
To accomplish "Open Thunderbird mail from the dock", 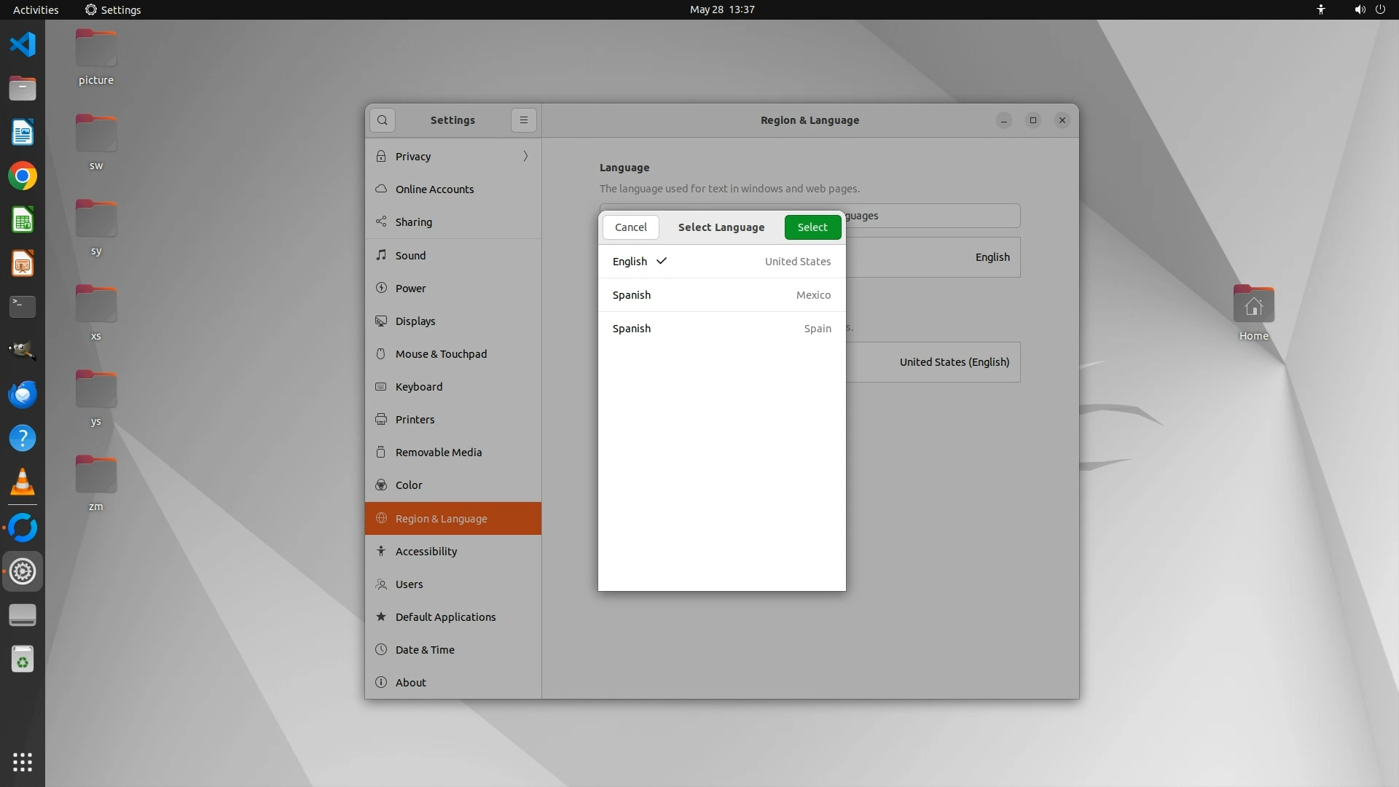I will tap(23, 395).
